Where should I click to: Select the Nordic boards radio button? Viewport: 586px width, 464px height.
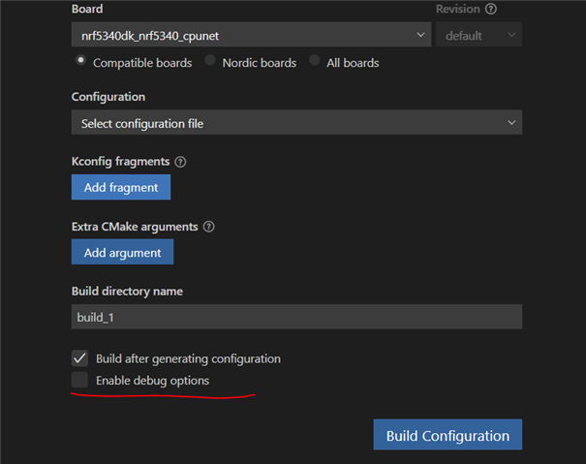210,60
